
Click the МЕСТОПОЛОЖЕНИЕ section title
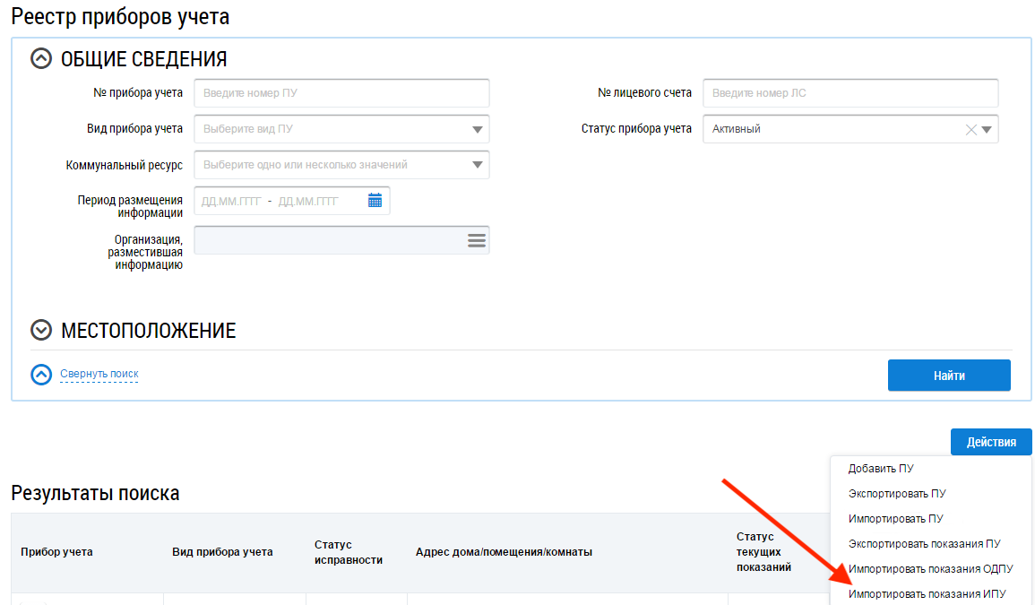pos(149,330)
